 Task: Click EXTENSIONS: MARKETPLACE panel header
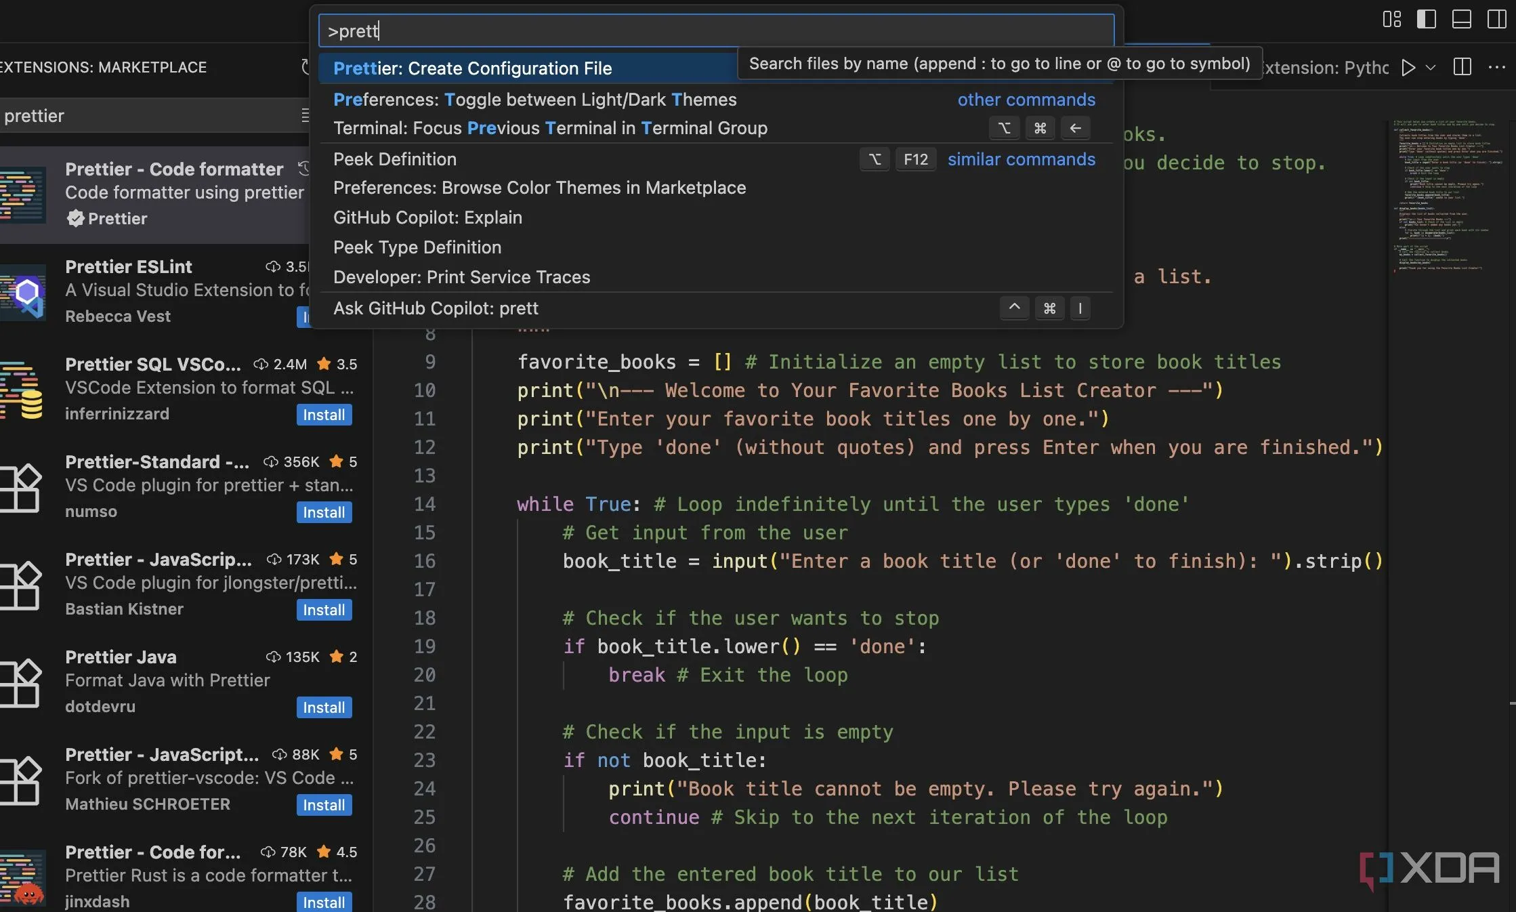pyautogui.click(x=104, y=67)
